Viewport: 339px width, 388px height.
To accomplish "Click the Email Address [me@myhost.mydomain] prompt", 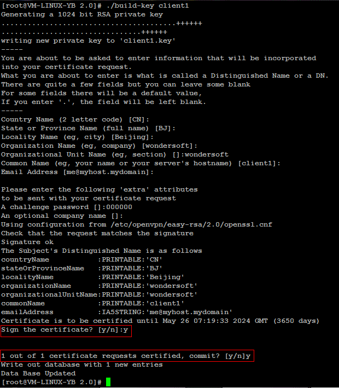I will tap(77, 172).
